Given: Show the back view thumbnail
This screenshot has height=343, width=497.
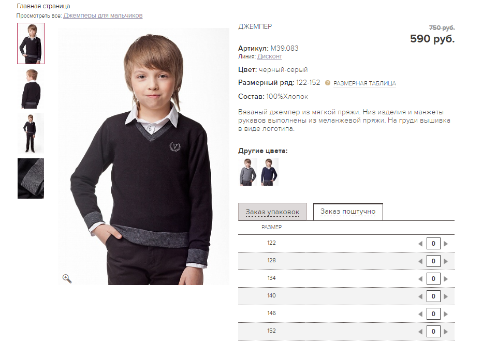Looking at the screenshot, I should pyautogui.click(x=31, y=88).
